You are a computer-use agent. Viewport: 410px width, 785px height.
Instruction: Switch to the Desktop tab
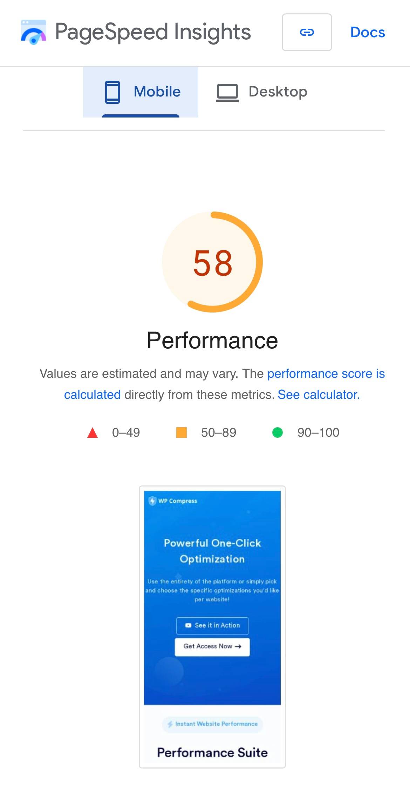261,92
